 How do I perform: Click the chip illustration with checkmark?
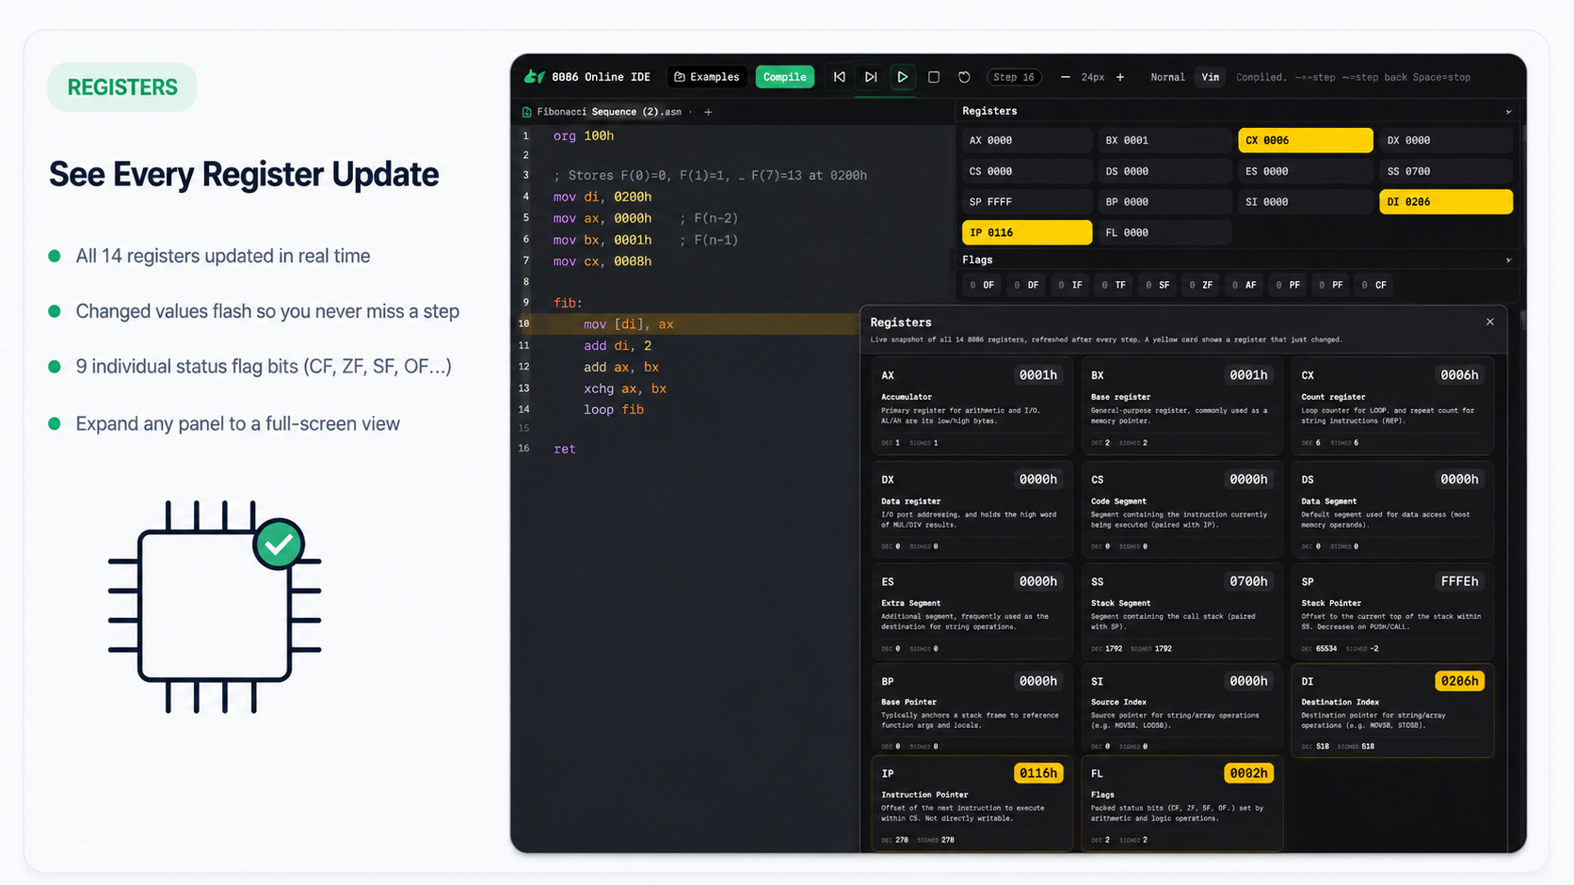tap(215, 606)
